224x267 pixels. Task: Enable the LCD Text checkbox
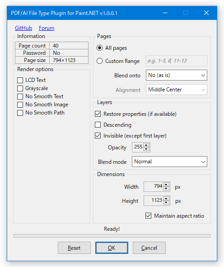(20, 80)
